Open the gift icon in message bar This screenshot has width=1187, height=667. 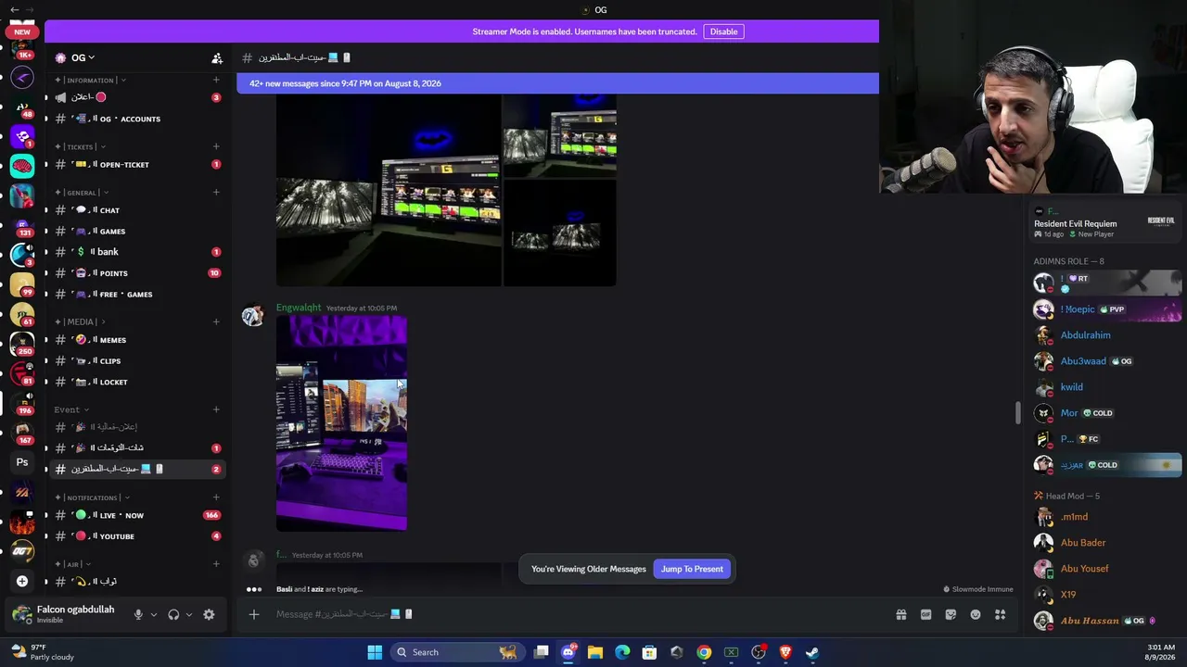(x=900, y=614)
